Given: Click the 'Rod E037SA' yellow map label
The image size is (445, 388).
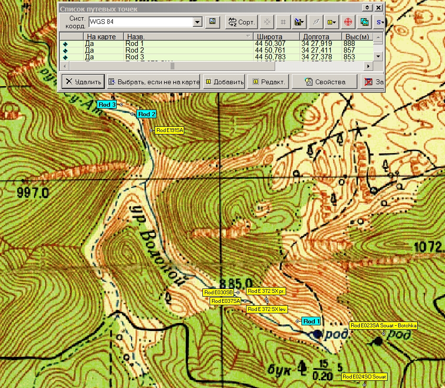Looking at the screenshot, I should click(x=226, y=301).
